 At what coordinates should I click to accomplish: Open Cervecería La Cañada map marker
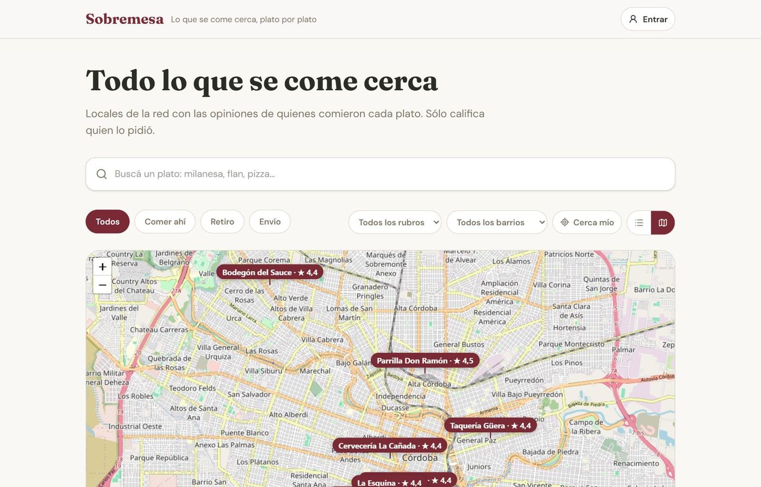[x=390, y=446]
